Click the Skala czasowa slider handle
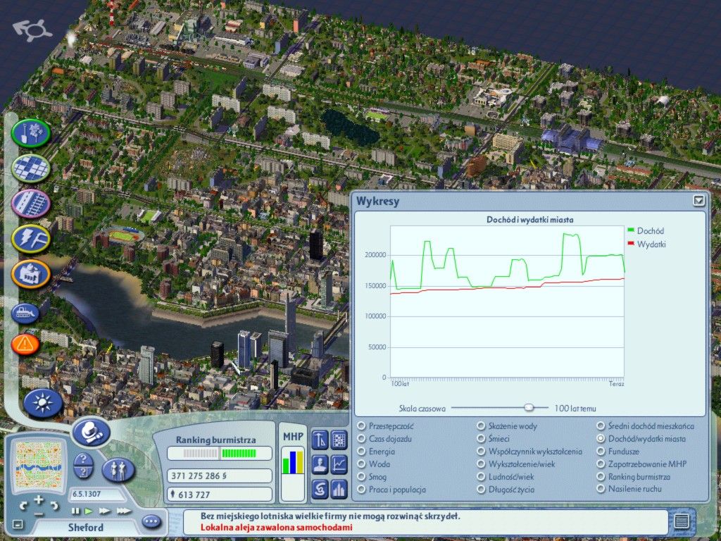 click(529, 408)
